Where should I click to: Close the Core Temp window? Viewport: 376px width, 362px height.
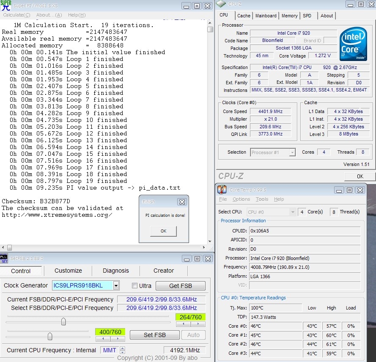click(x=360, y=190)
